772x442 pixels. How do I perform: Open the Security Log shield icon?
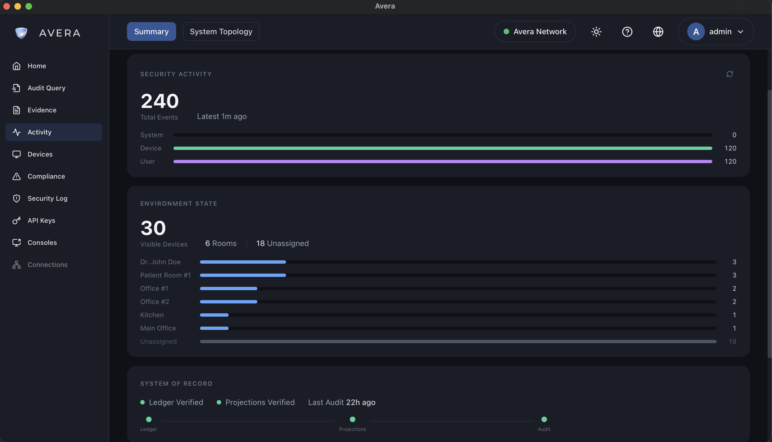pyautogui.click(x=17, y=198)
